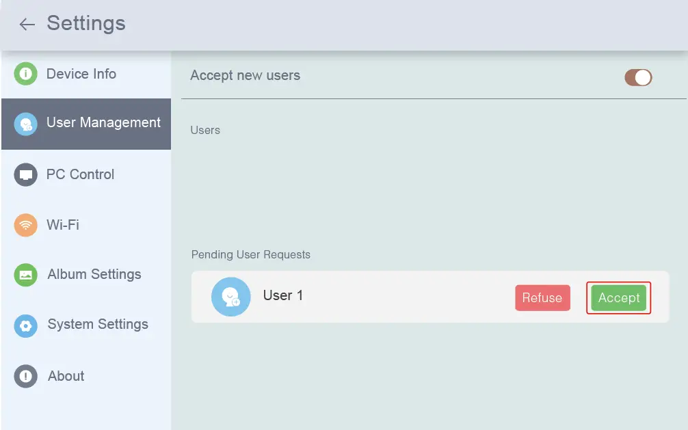Refuse the pending User 1 request

tap(542, 298)
